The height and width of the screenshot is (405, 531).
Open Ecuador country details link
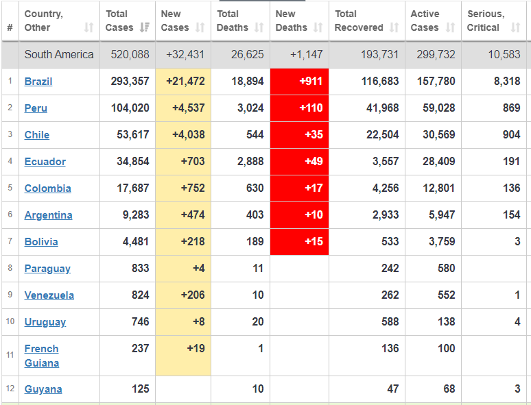(45, 162)
